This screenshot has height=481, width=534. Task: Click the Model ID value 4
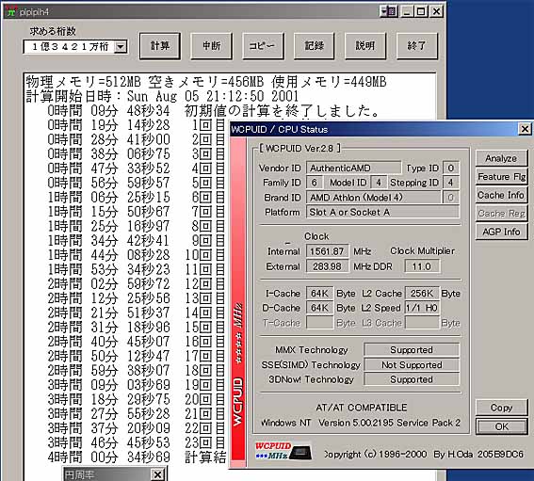378,183
